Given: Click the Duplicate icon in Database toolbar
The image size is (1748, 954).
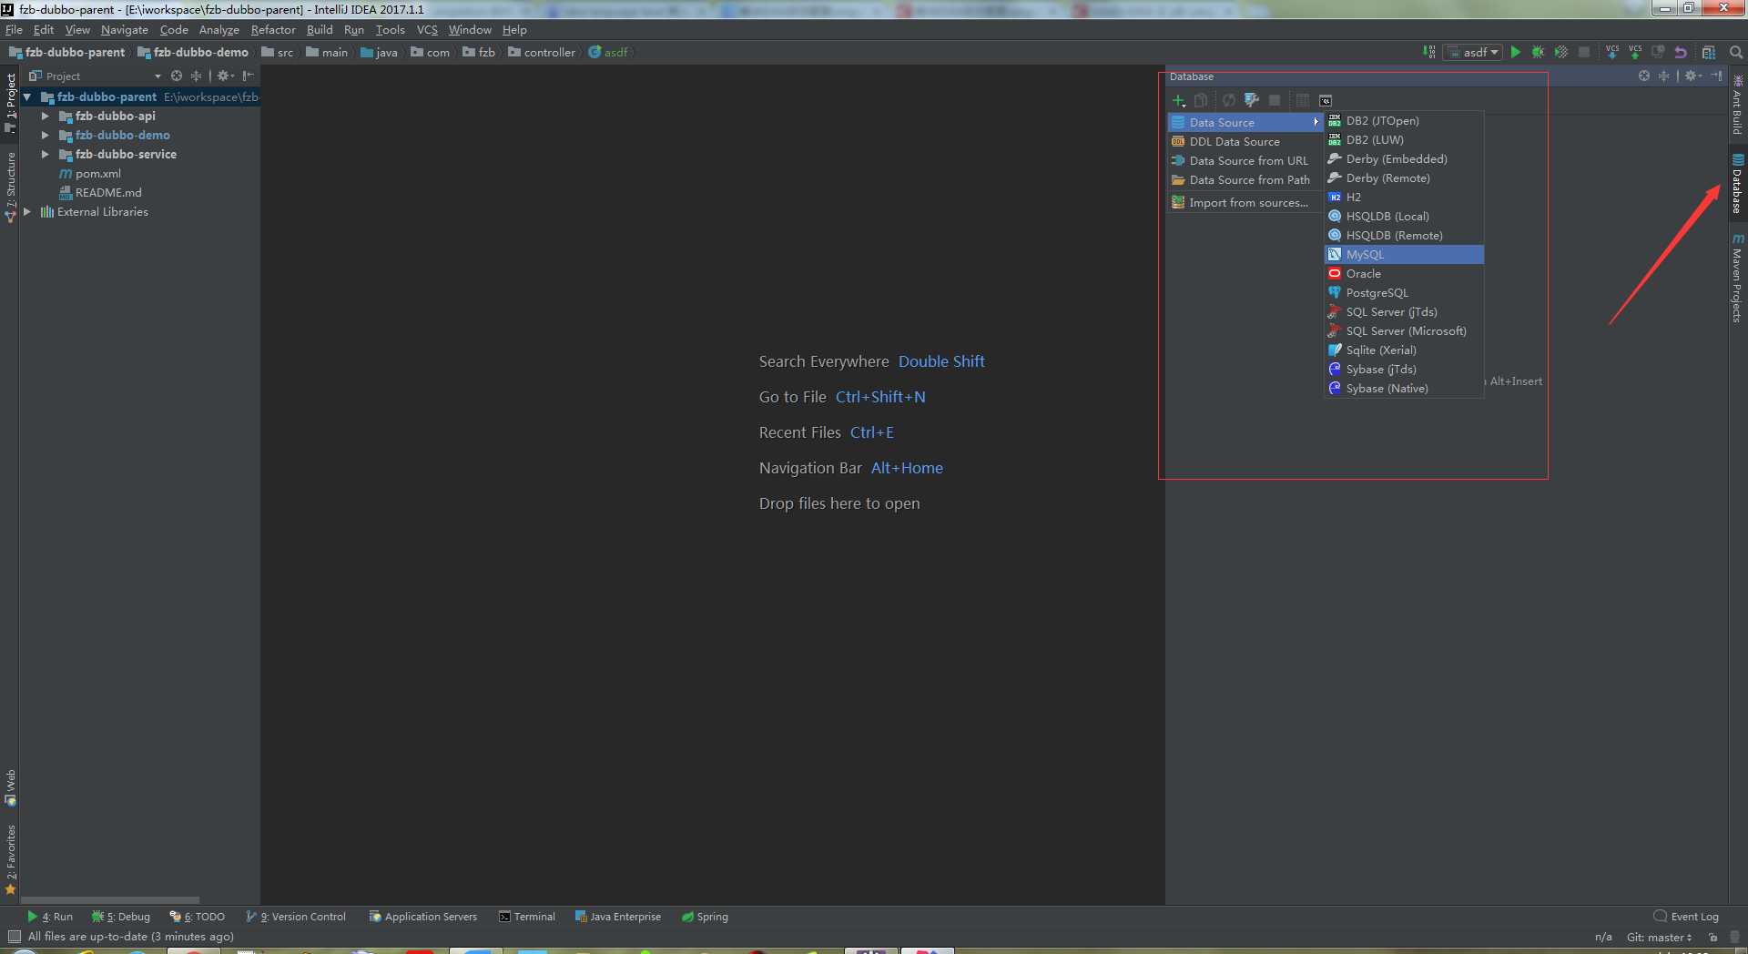Looking at the screenshot, I should pos(1201,100).
